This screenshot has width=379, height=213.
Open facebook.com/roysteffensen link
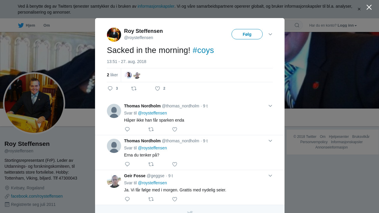pos(37,196)
